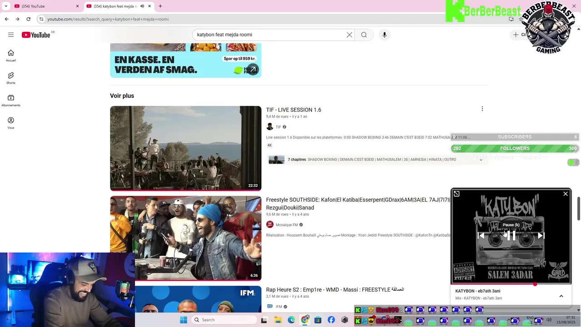Click the 7 chapitres label
The image size is (581, 327).
pyautogui.click(x=297, y=160)
